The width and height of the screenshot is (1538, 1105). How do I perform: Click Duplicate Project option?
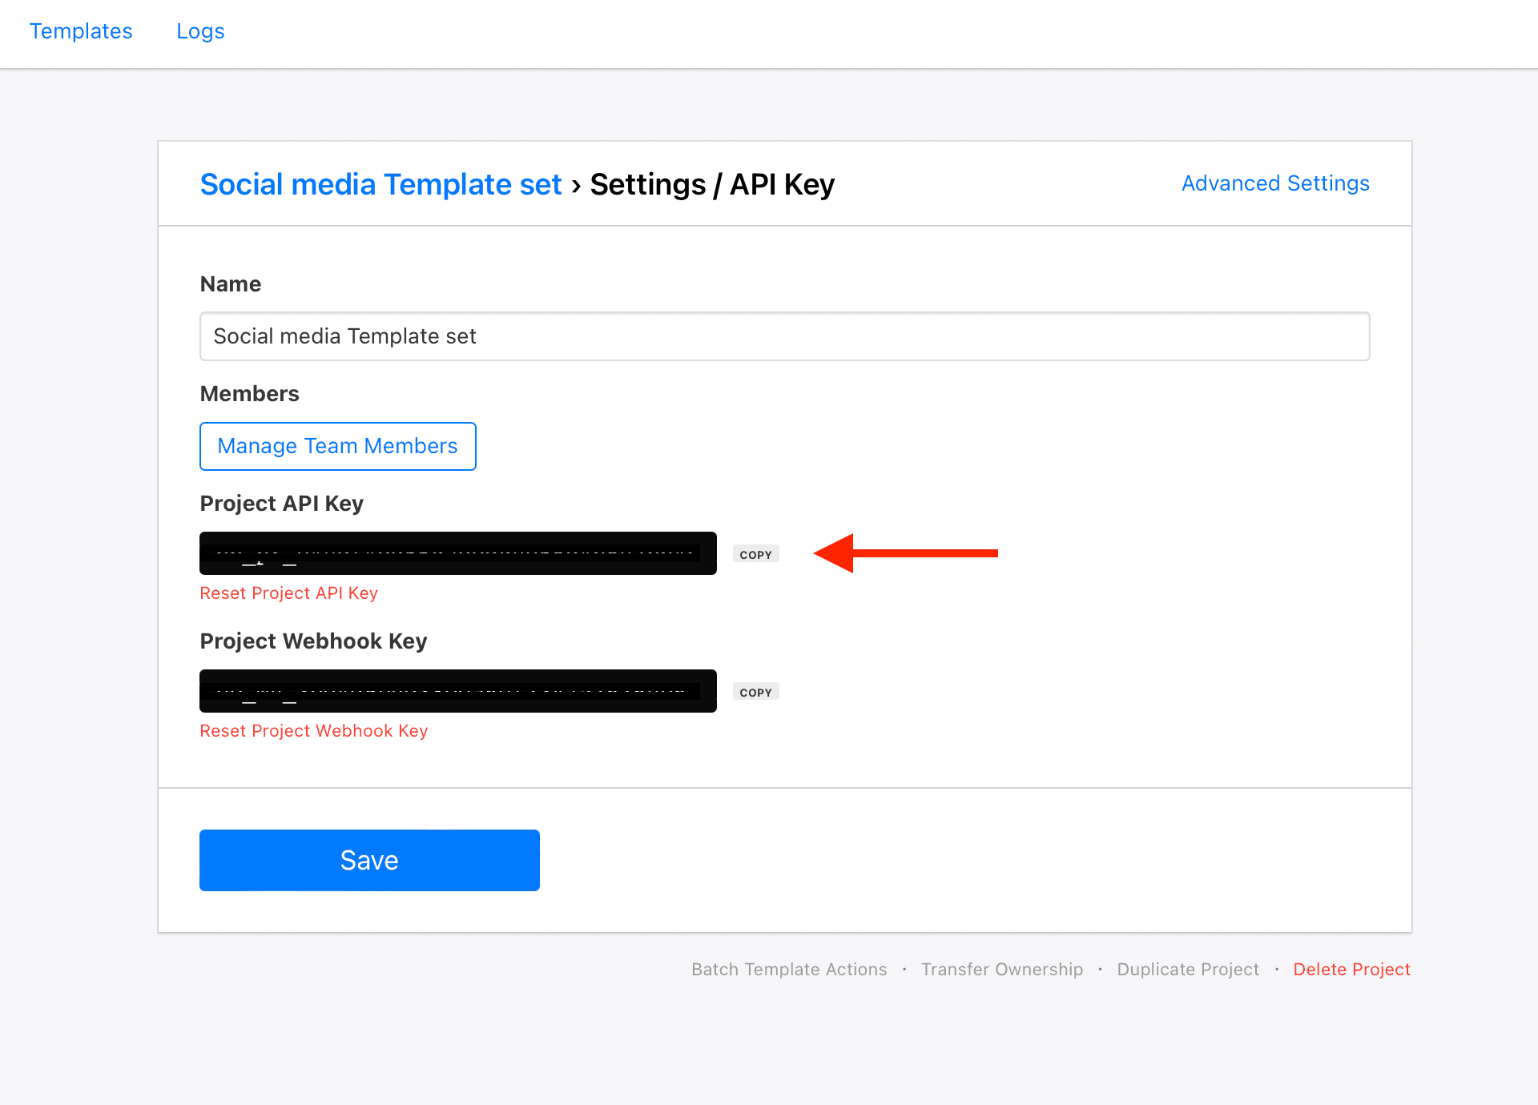click(1188, 968)
